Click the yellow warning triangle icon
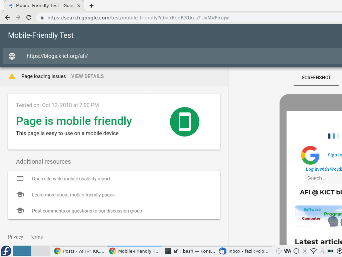Image resolution: width=342 pixels, height=257 pixels. (x=12, y=76)
